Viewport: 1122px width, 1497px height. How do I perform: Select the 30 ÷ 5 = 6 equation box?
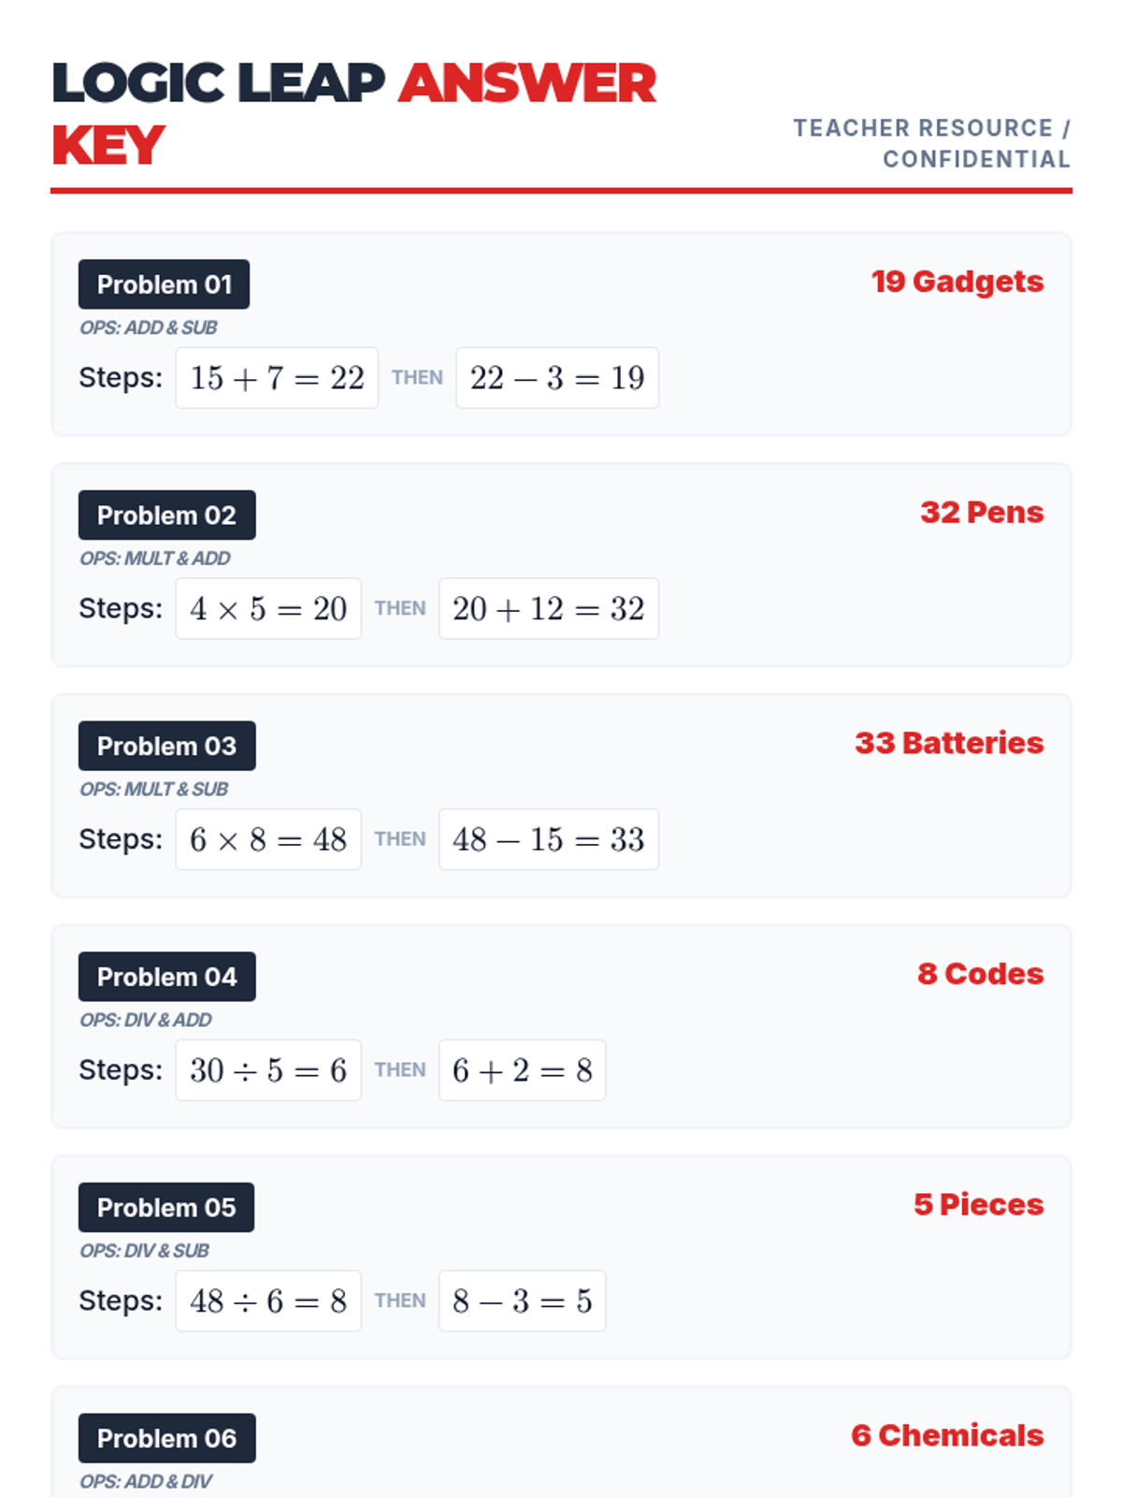point(268,1070)
